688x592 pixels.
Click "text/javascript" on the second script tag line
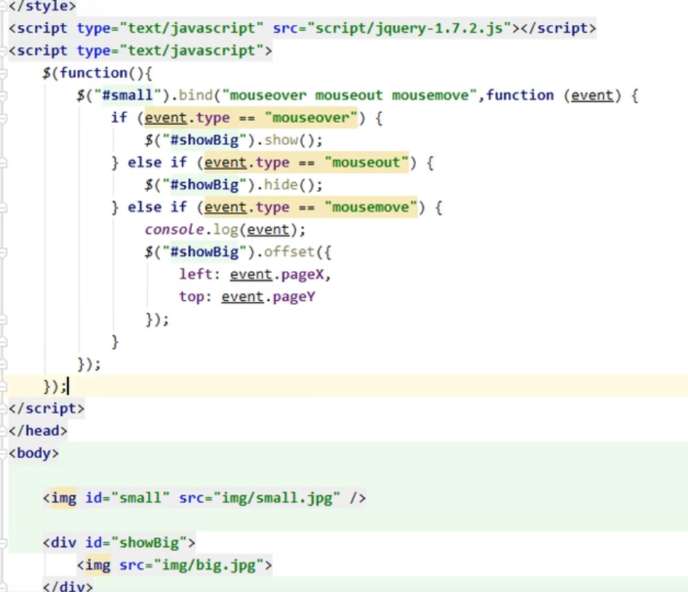191,51
